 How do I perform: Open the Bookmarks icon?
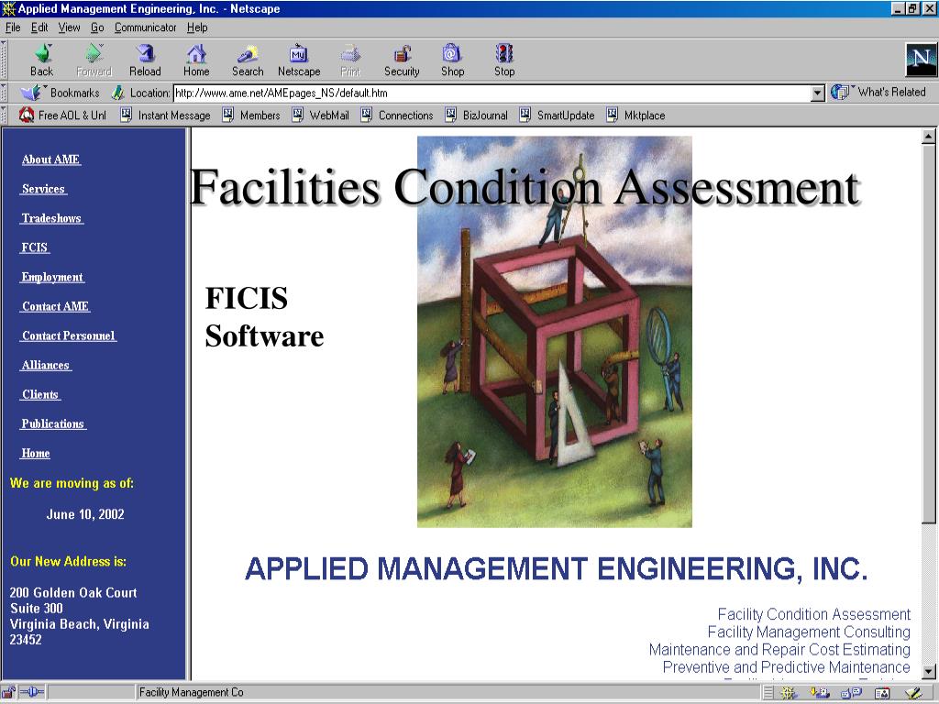click(31, 93)
